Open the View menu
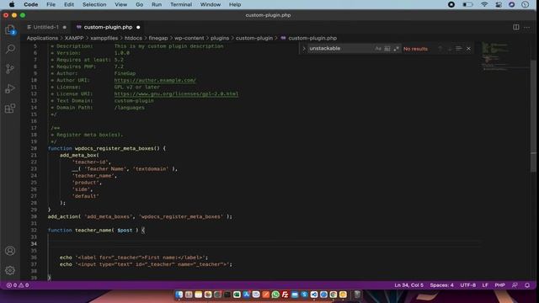This screenshot has width=539, height=303. click(120, 4)
